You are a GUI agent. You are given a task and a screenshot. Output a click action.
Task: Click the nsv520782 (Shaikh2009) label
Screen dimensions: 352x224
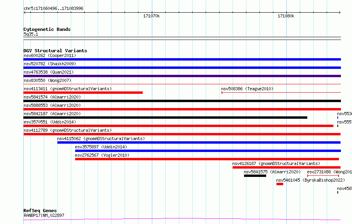click(x=50, y=64)
